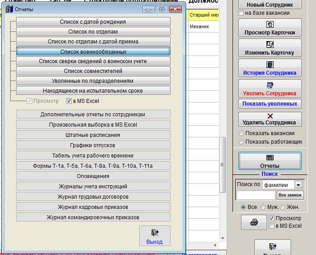Open История Сотрудника book icon button
Screen dimensions: 316x255
[x=270, y=68]
